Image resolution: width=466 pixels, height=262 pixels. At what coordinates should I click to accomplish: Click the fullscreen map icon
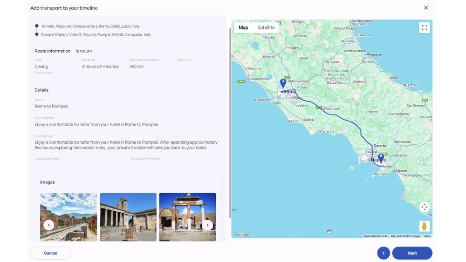(x=424, y=28)
